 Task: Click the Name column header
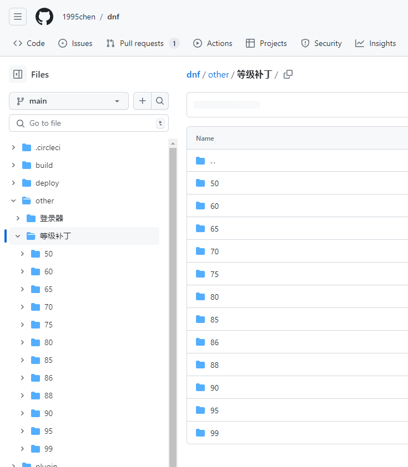[x=205, y=138]
